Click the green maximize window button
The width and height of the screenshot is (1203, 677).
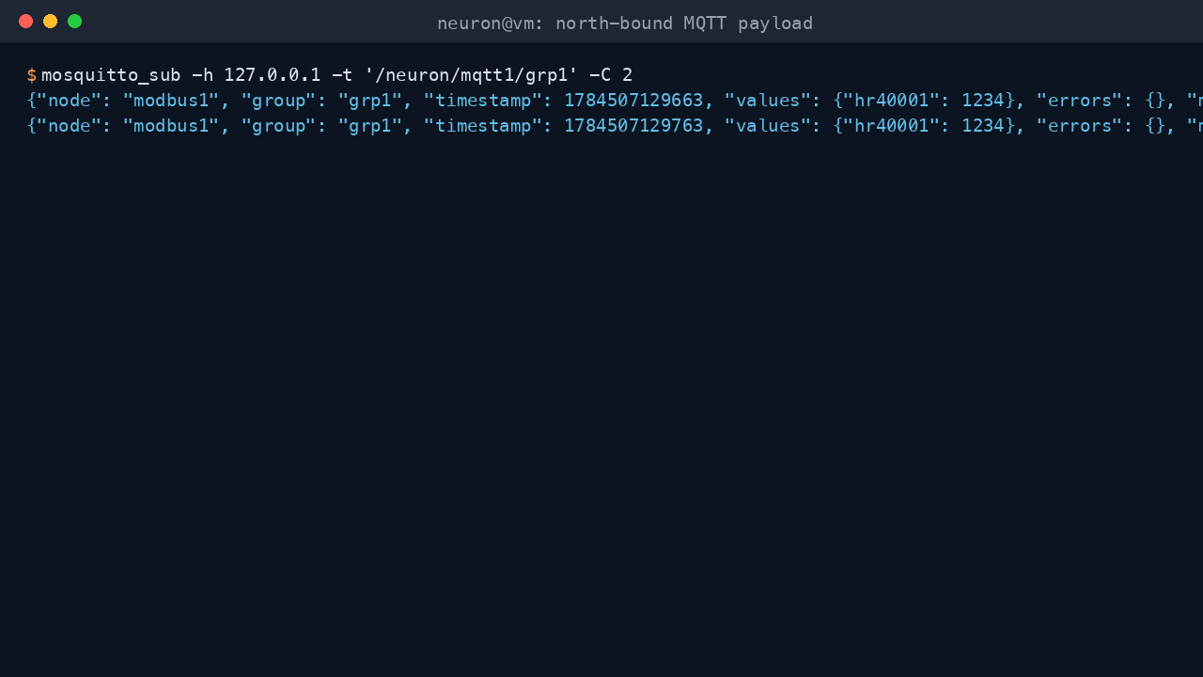click(x=74, y=22)
